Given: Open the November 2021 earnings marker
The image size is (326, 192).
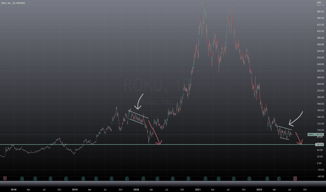Looking at the screenshot, I should coord(249,178).
